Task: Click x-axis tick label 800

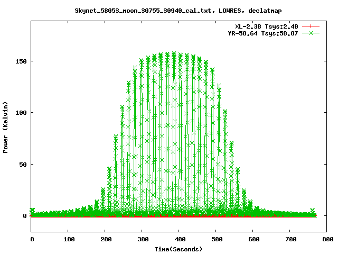Action: pyautogui.click(x=328, y=239)
